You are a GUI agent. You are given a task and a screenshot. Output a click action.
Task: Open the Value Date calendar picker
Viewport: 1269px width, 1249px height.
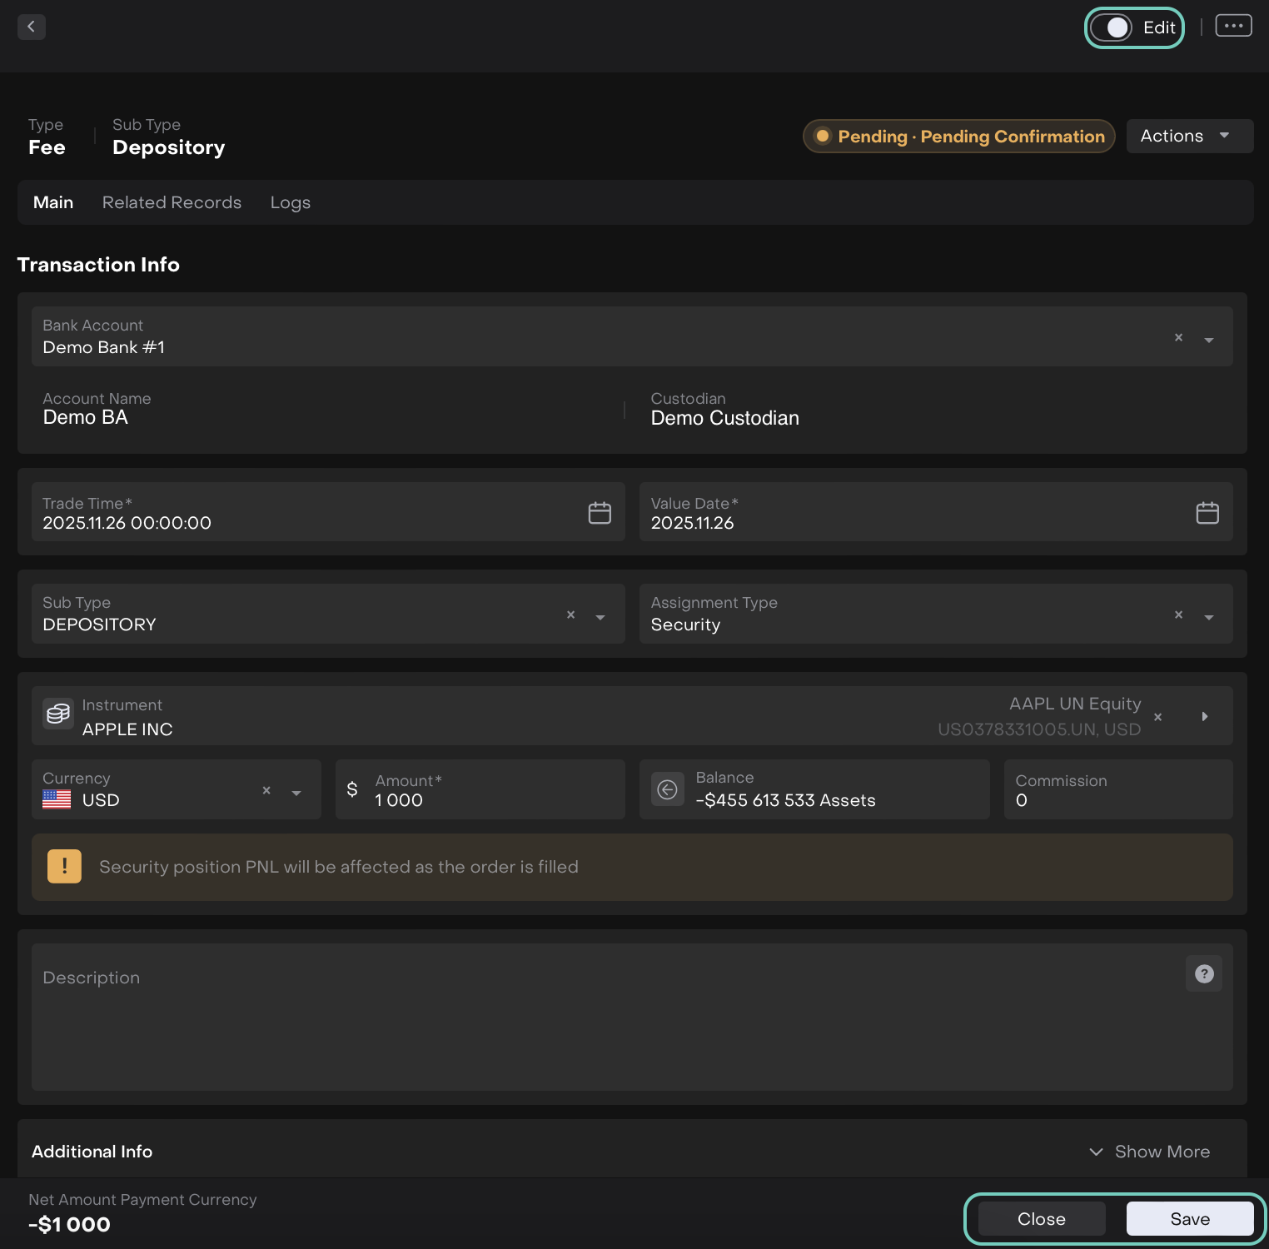point(1207,513)
